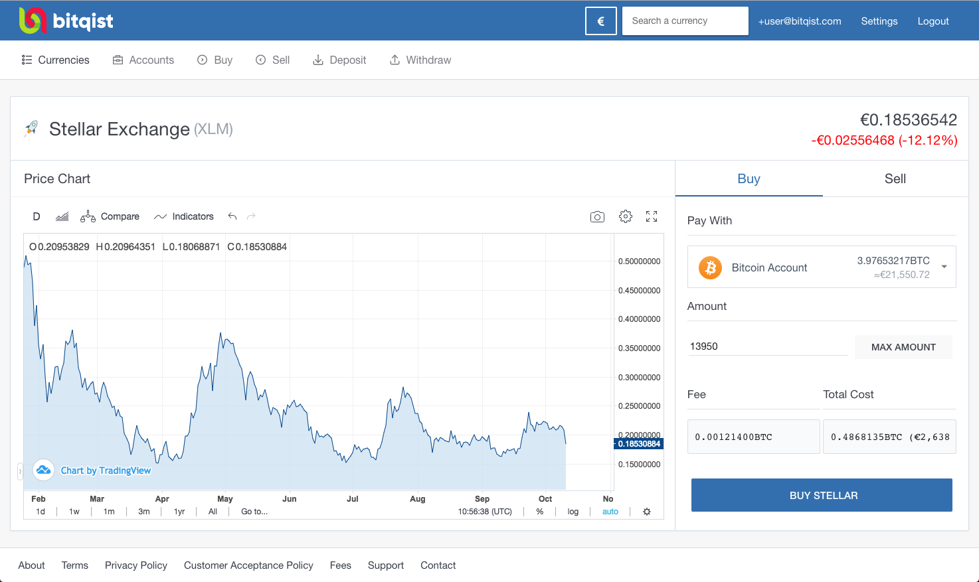Screen dimensions: 979x582
Task: Open the chart's bottom-right settings gear
Action: tap(647, 512)
